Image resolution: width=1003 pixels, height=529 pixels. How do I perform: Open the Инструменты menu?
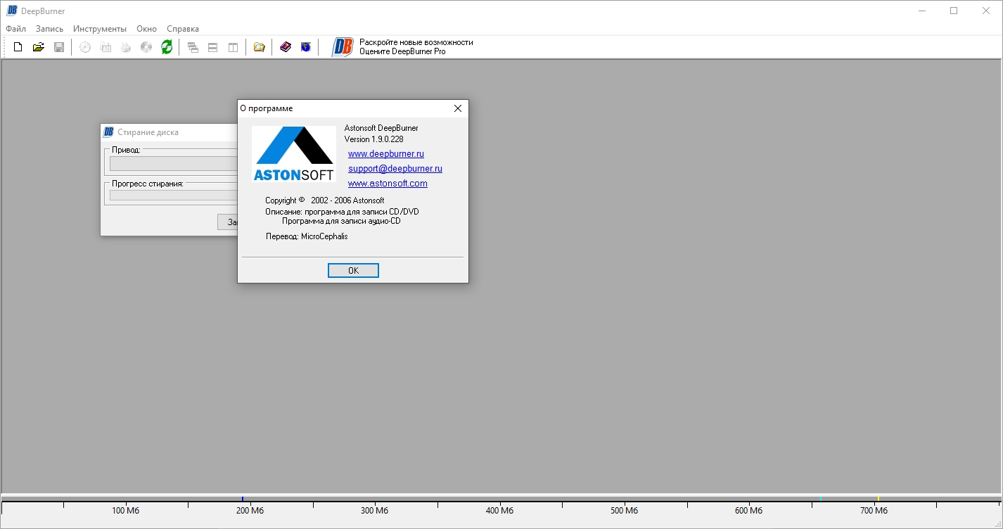click(100, 29)
